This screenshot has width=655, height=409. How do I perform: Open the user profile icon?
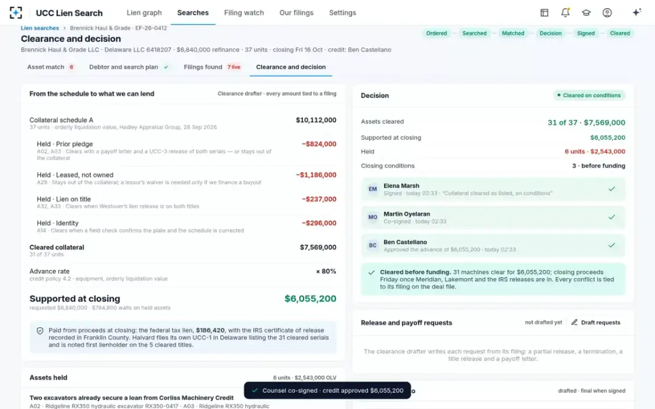click(x=607, y=13)
